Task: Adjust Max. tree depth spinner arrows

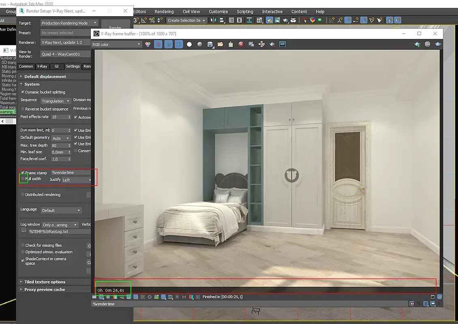Action: click(69, 145)
